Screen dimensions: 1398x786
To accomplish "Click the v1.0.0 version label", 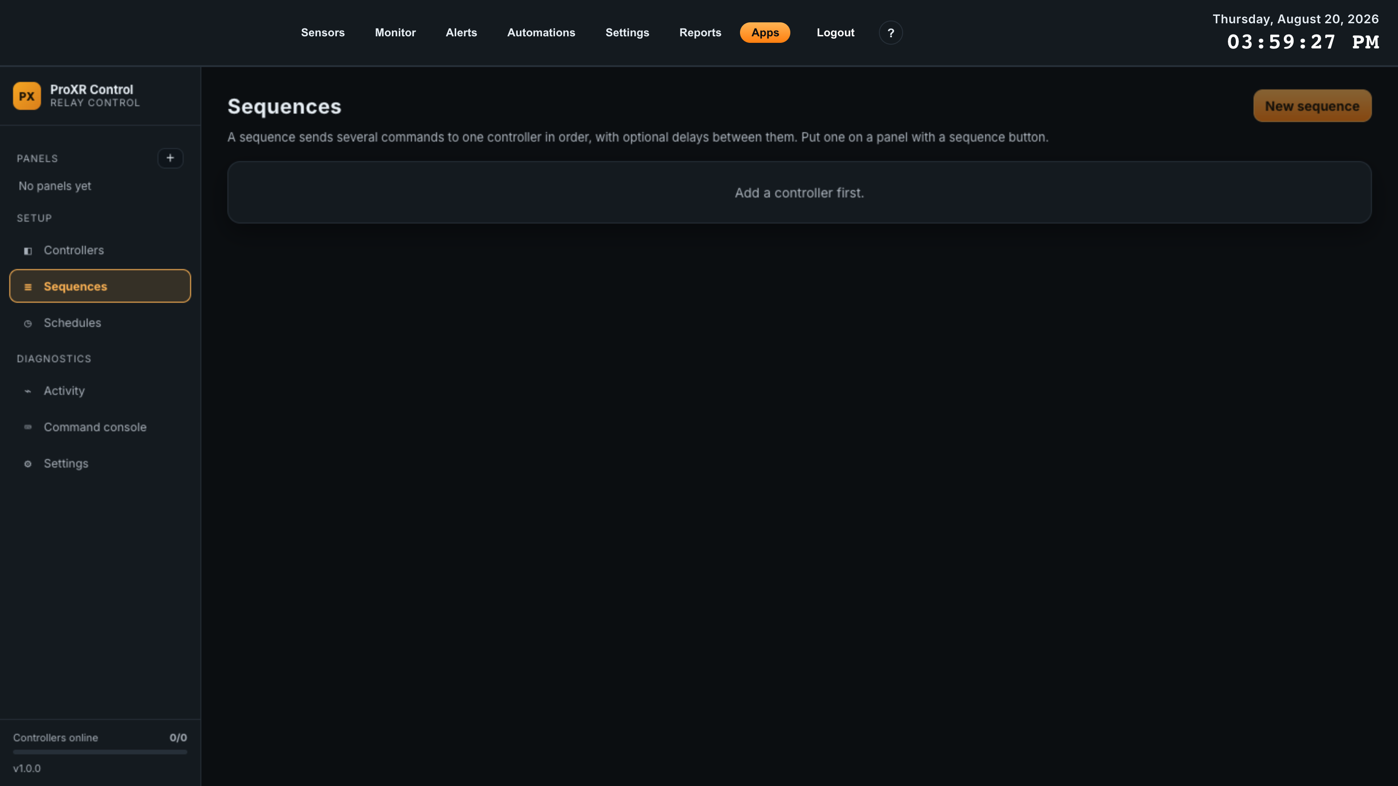I will coord(27,768).
